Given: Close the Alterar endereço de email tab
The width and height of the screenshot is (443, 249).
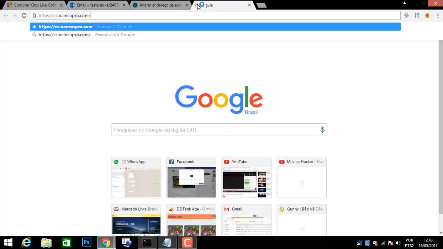Looking at the screenshot, I should [187, 5].
